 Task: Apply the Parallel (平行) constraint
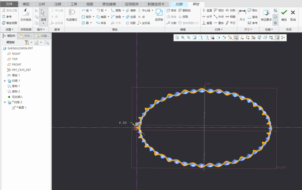[230, 23]
